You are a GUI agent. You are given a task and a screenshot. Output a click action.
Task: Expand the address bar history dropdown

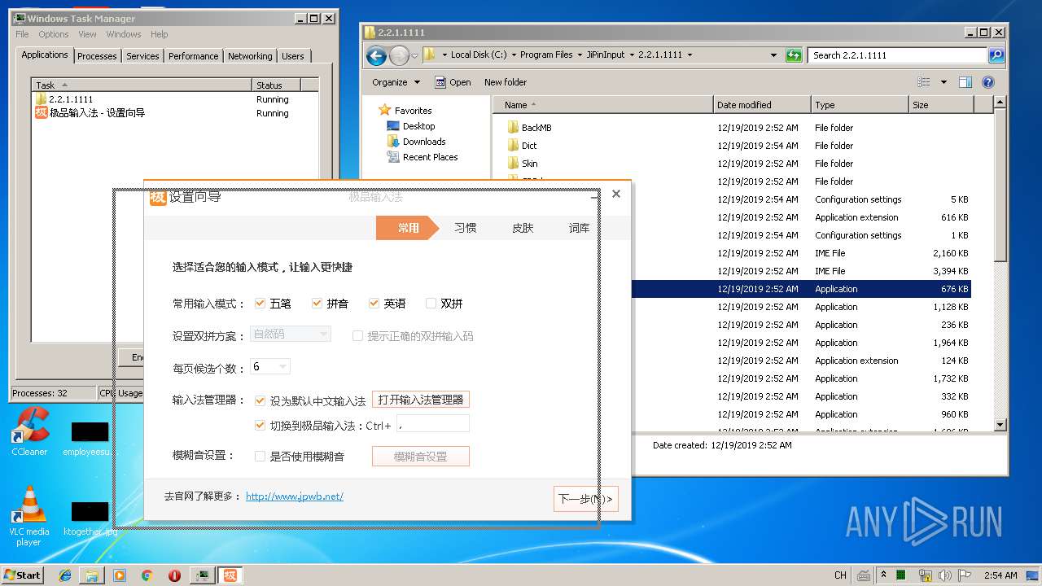pyautogui.click(x=773, y=55)
